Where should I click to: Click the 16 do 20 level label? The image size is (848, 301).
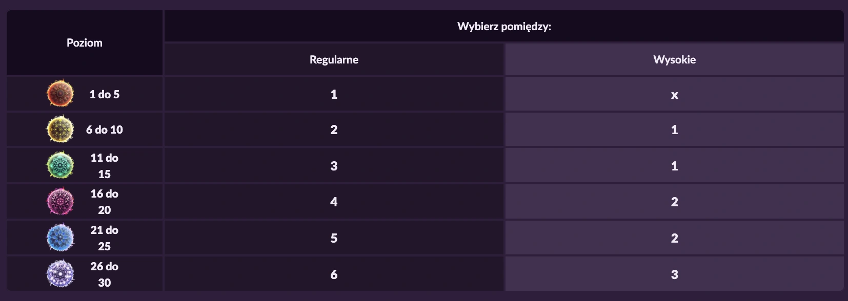(x=105, y=202)
